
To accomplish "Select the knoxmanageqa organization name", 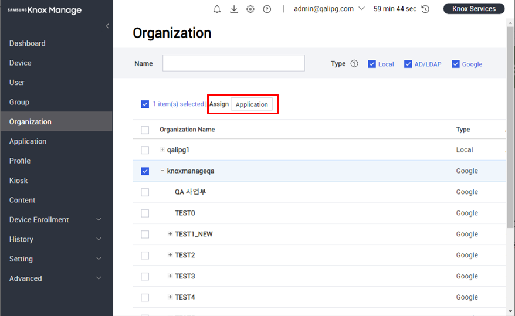I will tap(191, 171).
